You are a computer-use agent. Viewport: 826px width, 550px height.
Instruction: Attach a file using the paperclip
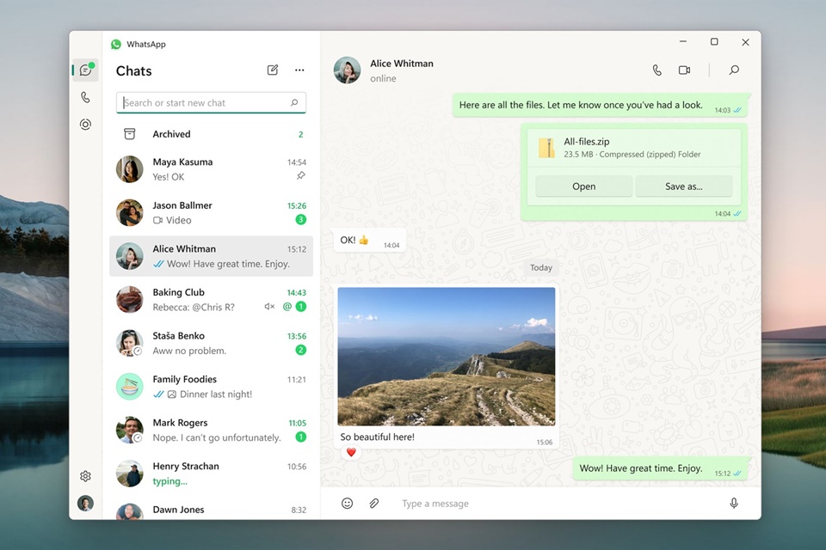374,503
